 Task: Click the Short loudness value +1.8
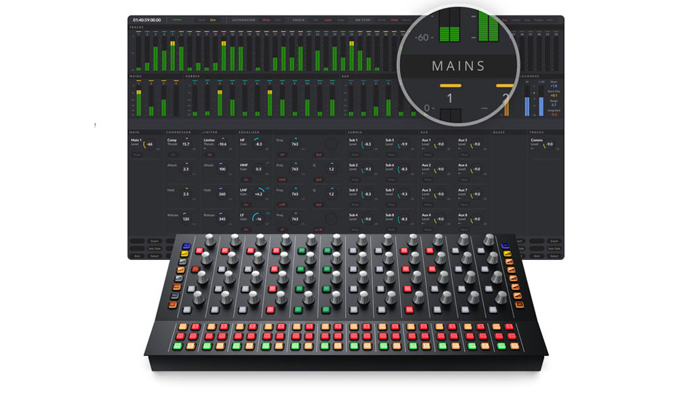point(554,86)
